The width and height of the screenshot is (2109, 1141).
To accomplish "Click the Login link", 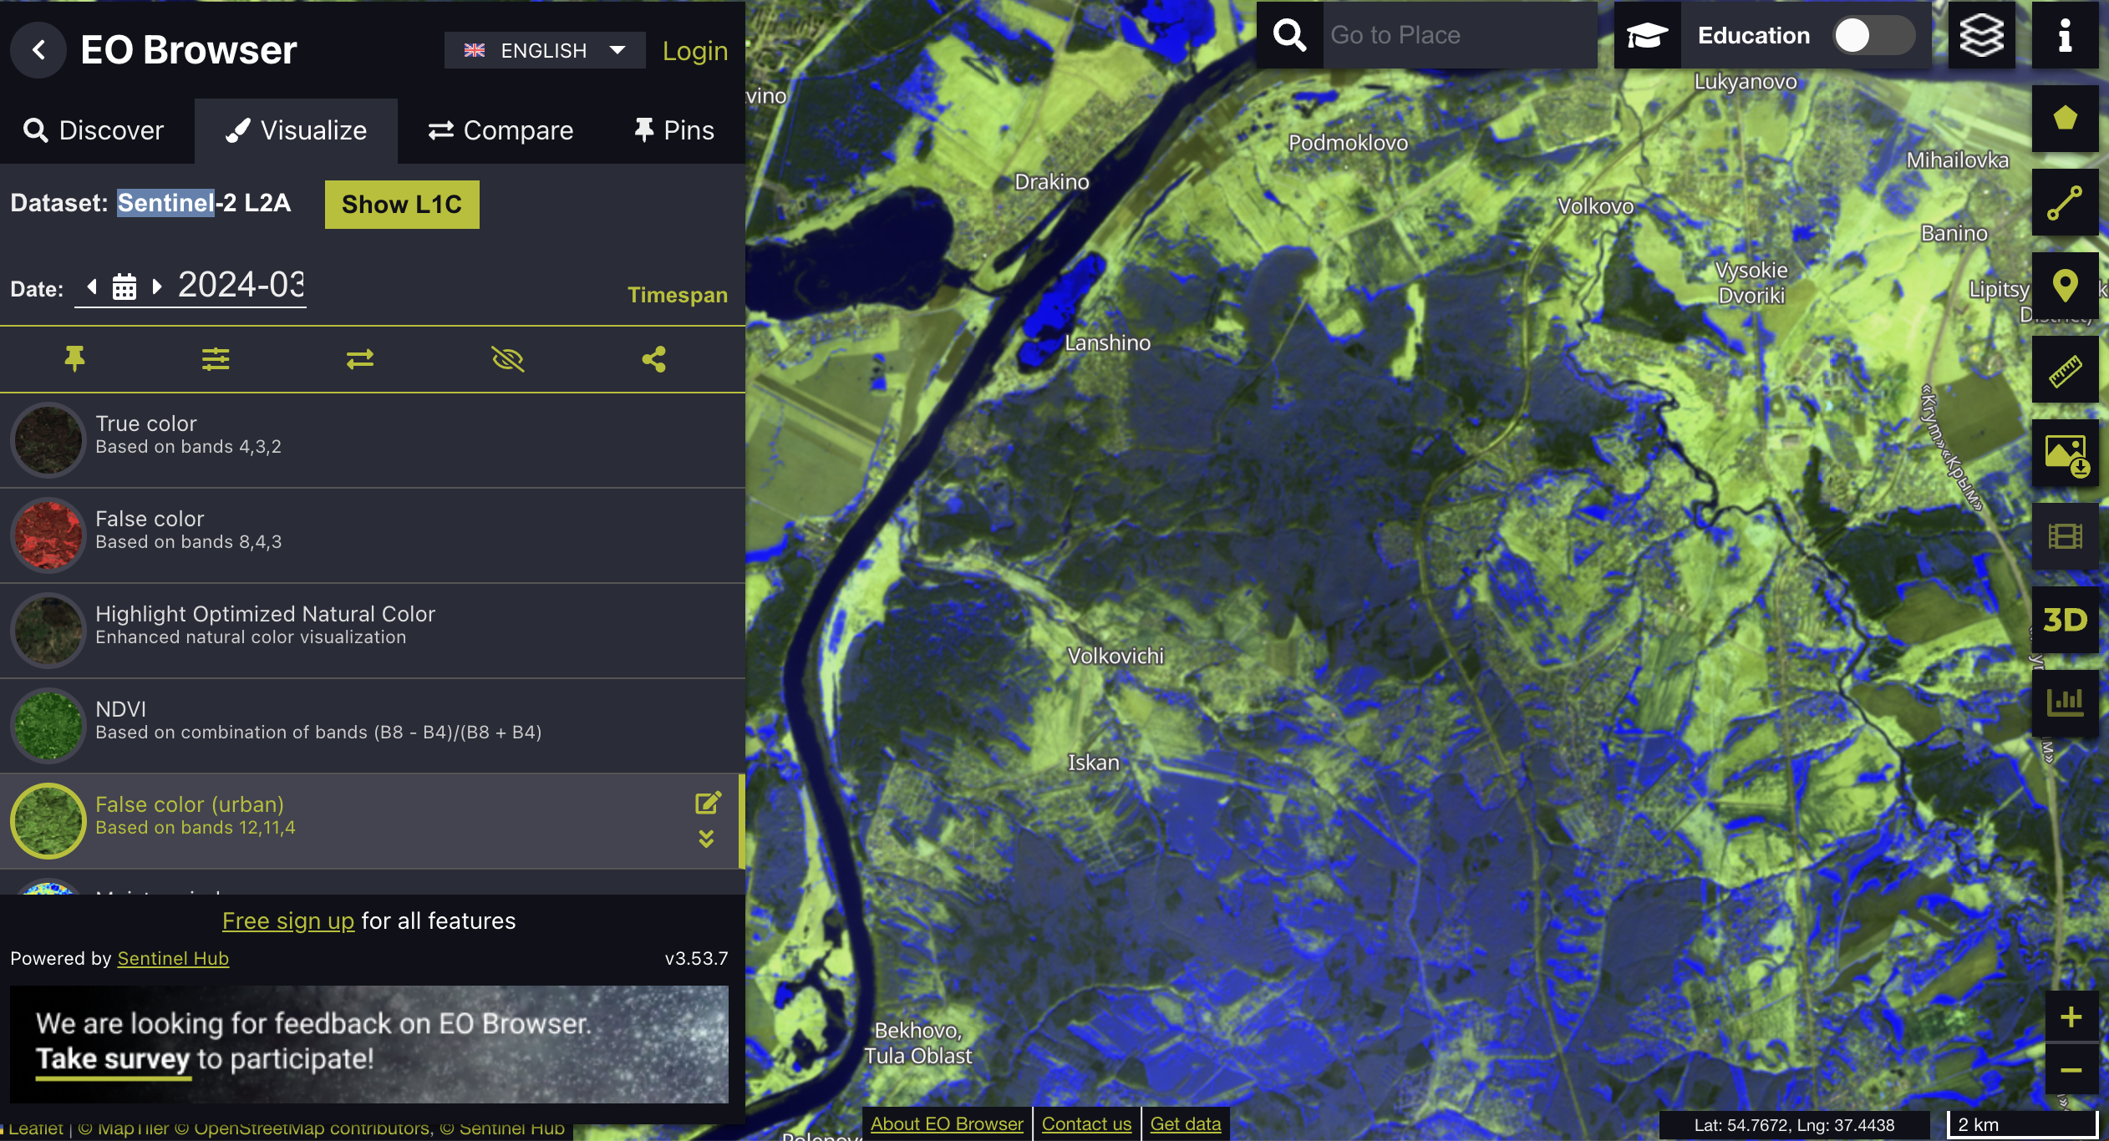I will click(694, 50).
